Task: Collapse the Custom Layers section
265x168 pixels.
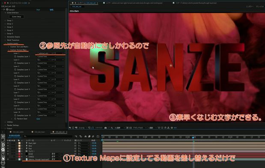Action: pos(5,43)
